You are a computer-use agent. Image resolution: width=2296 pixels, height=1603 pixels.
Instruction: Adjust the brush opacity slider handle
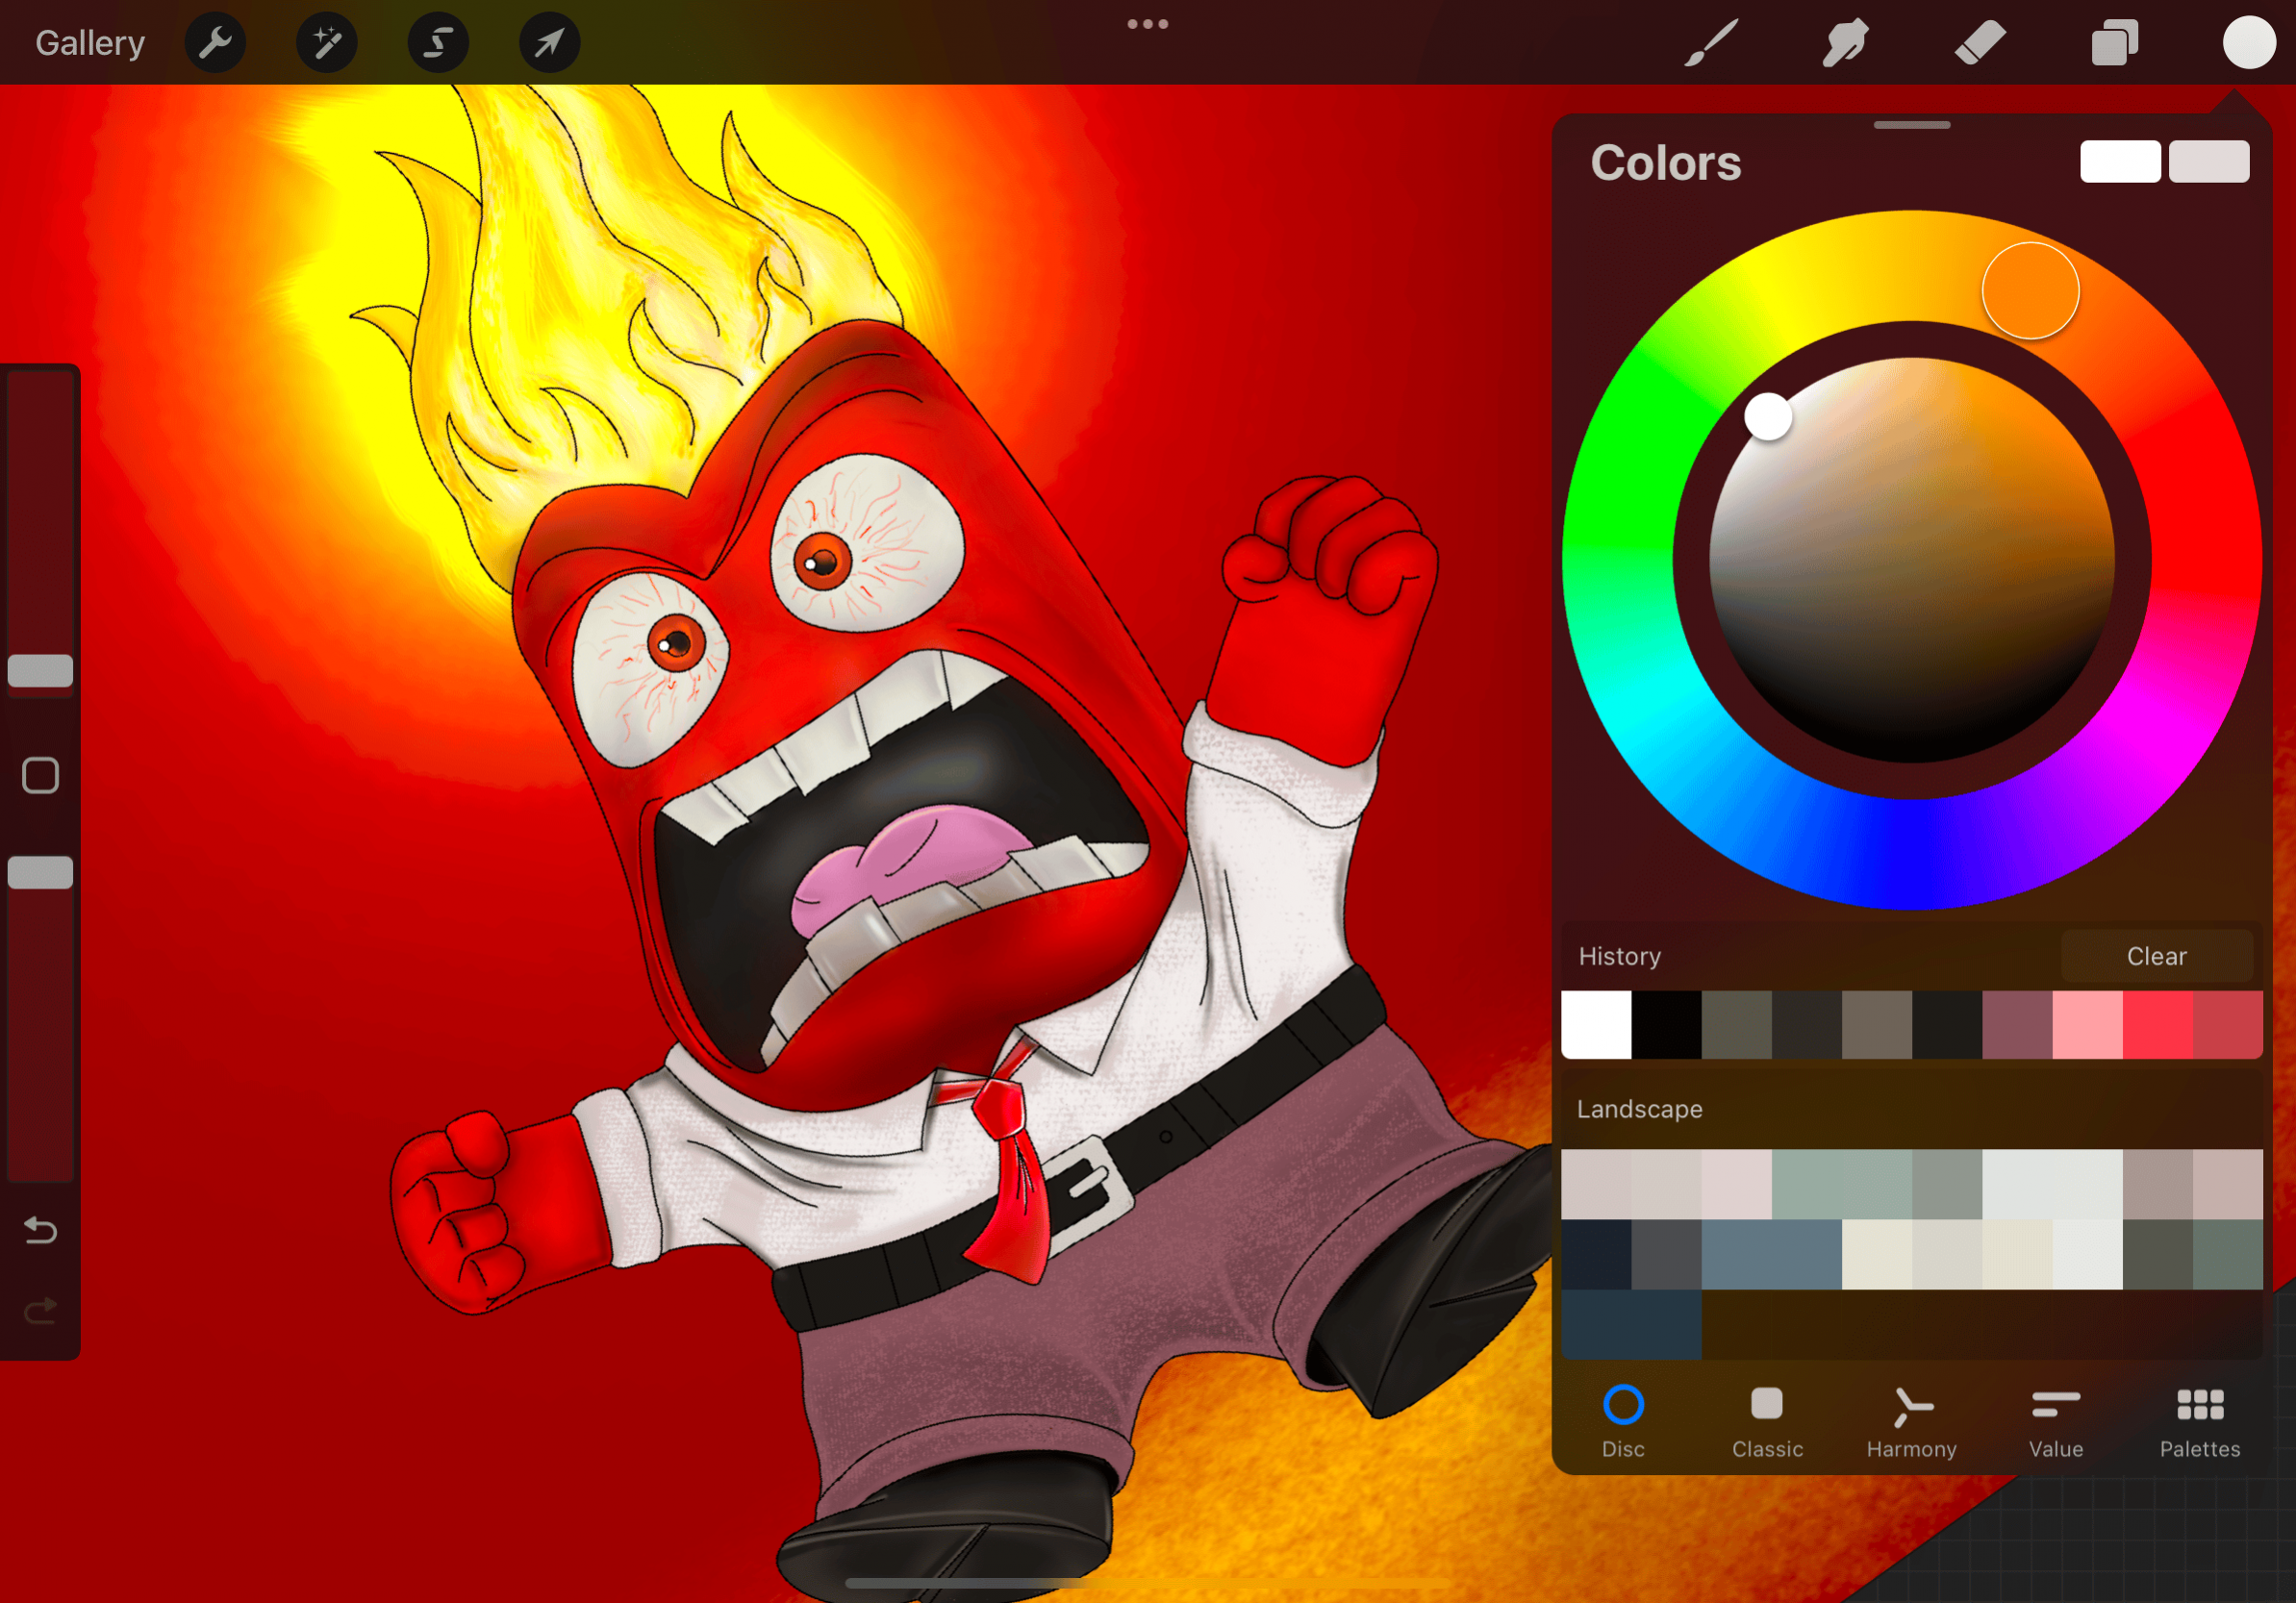click(x=40, y=872)
